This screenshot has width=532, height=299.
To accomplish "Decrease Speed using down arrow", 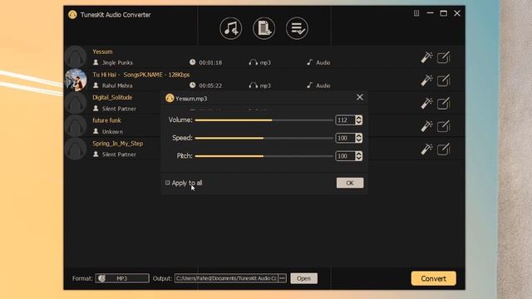I will [x=358, y=140].
